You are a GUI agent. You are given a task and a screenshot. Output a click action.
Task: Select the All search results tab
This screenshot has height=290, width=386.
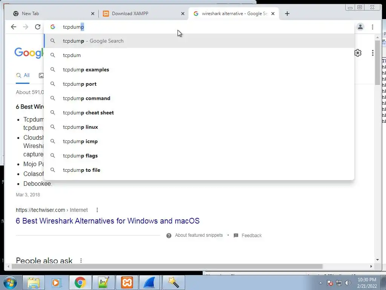(23, 76)
